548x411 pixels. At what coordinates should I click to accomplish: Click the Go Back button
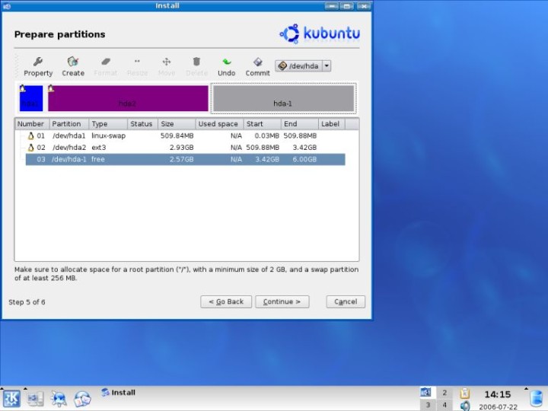coord(226,301)
